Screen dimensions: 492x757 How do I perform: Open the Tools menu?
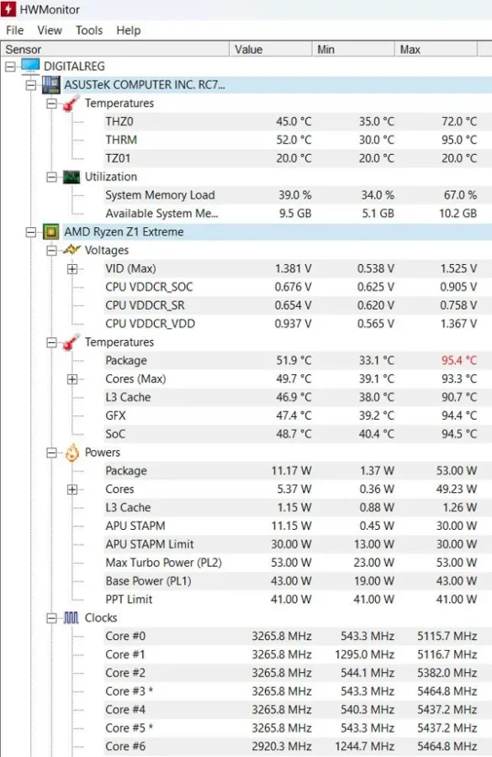[89, 30]
